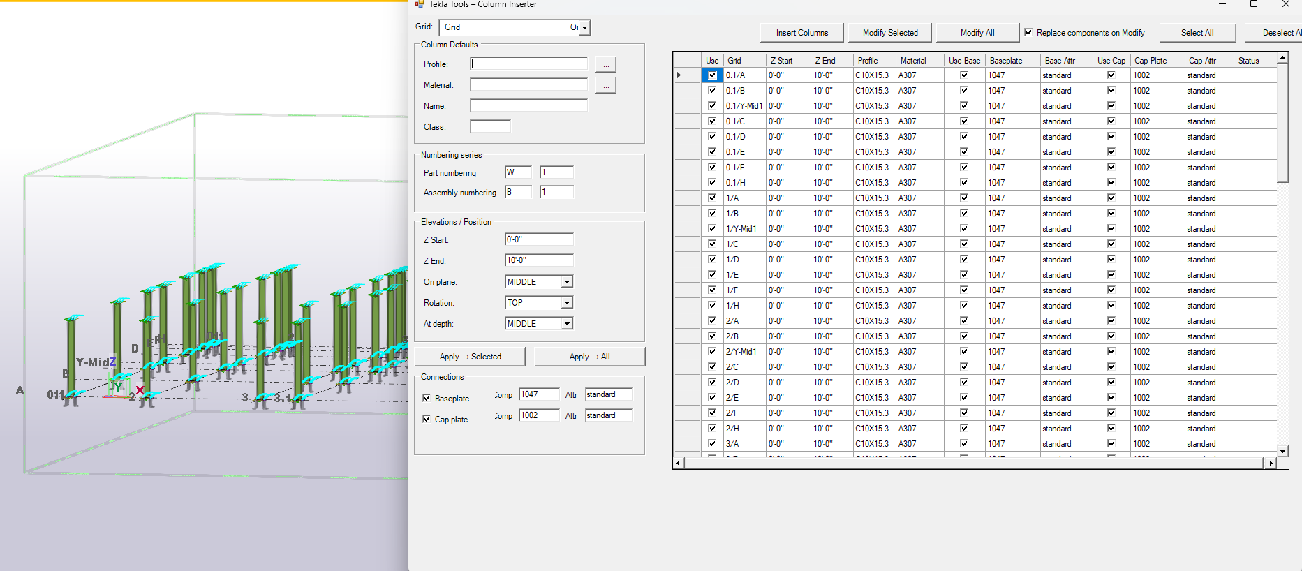1302x571 pixels.
Task: Select the grid cell '2/Y-Mid1'
Action: click(x=744, y=352)
